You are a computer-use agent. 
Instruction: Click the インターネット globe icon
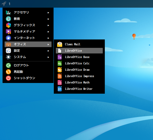click(8, 38)
